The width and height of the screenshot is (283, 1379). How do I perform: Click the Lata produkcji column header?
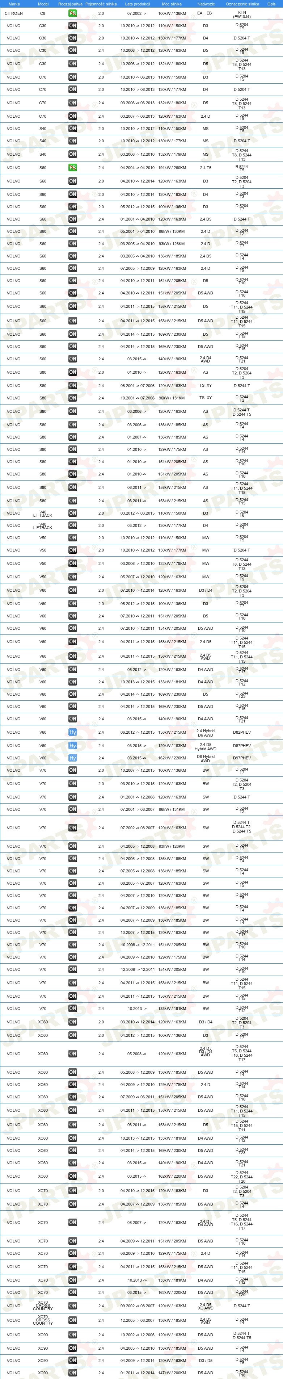pyautogui.click(x=138, y=4)
